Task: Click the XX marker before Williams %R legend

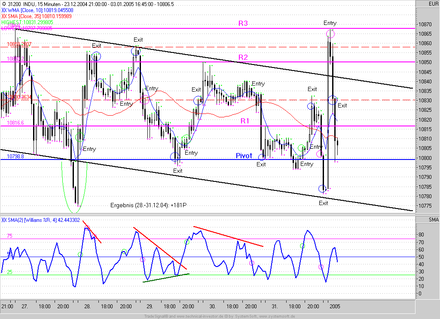Action: pos(4,220)
